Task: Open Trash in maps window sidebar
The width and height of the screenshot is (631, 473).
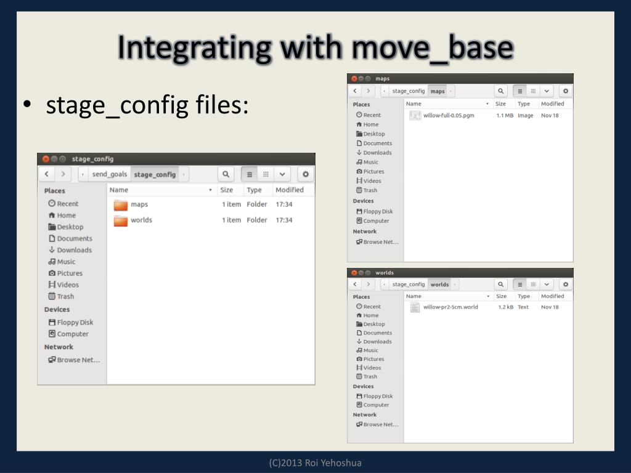Action: click(x=367, y=191)
